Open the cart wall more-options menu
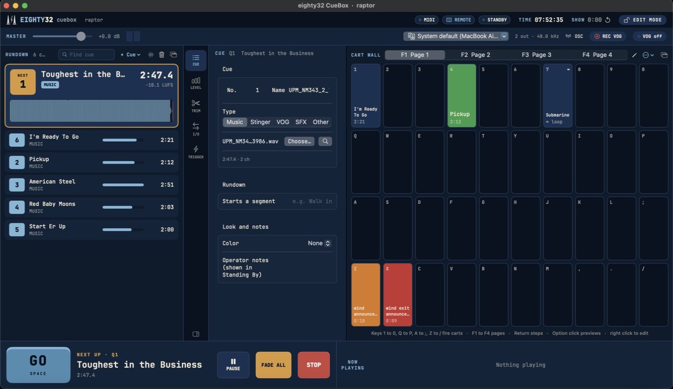Screen dimensions: 673x389 (648, 55)
